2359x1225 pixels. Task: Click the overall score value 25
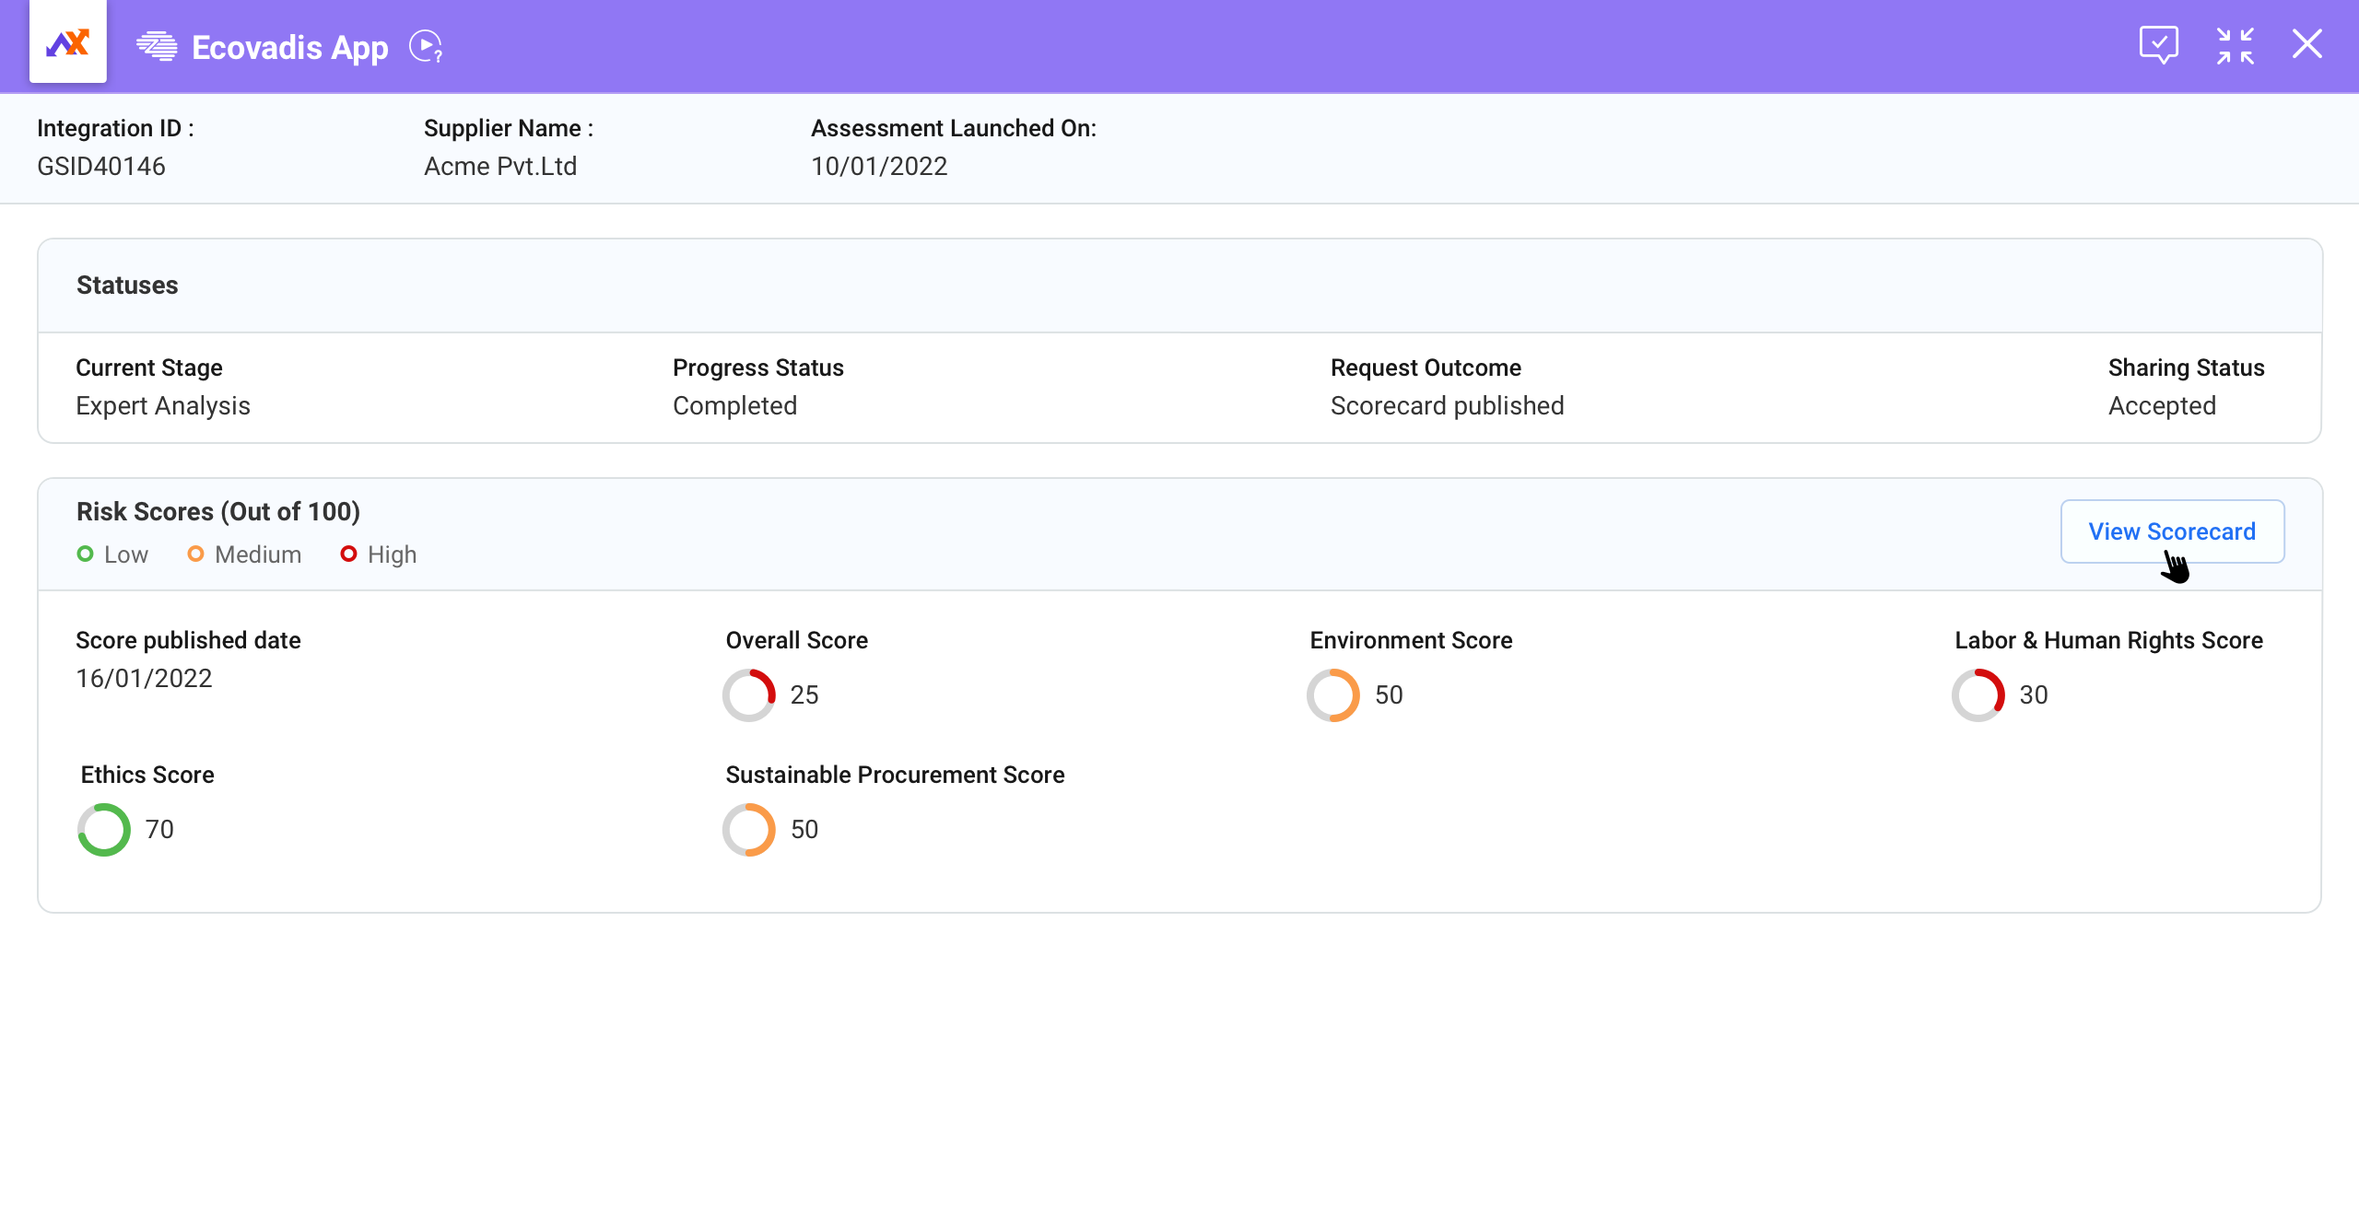point(804,695)
